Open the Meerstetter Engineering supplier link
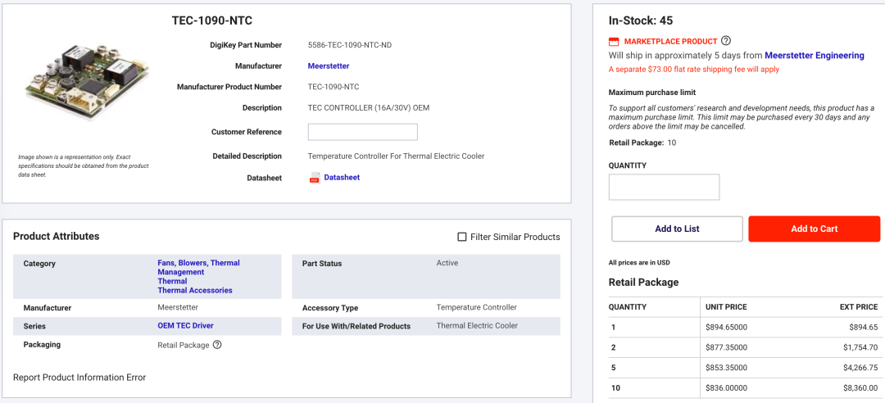 click(815, 56)
